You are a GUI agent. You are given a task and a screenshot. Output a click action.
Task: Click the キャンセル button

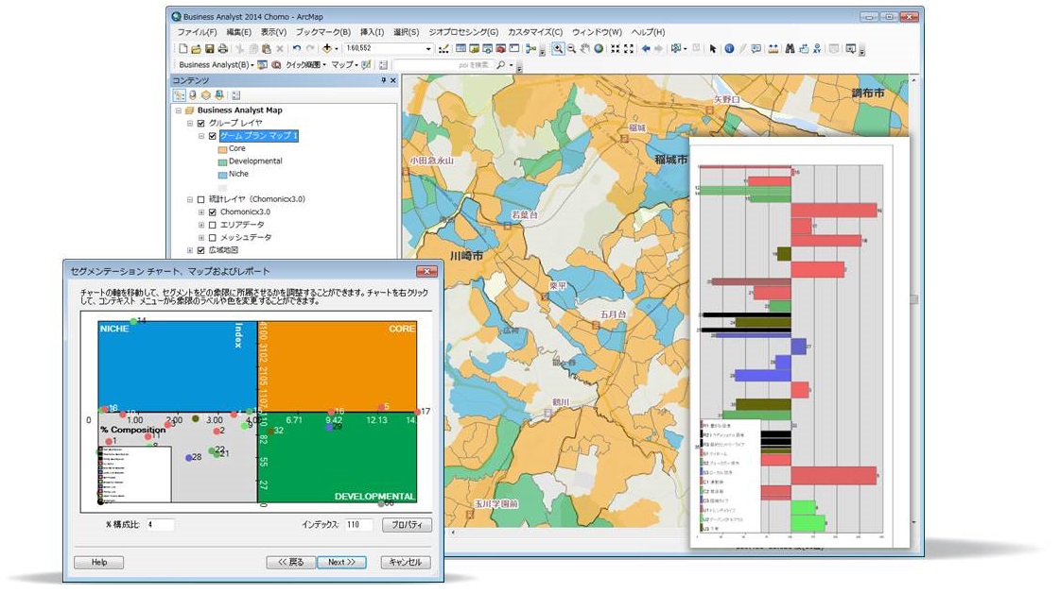click(x=406, y=562)
